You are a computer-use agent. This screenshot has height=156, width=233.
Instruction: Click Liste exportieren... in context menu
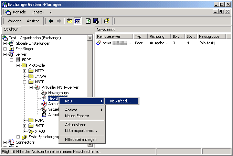click(81, 131)
